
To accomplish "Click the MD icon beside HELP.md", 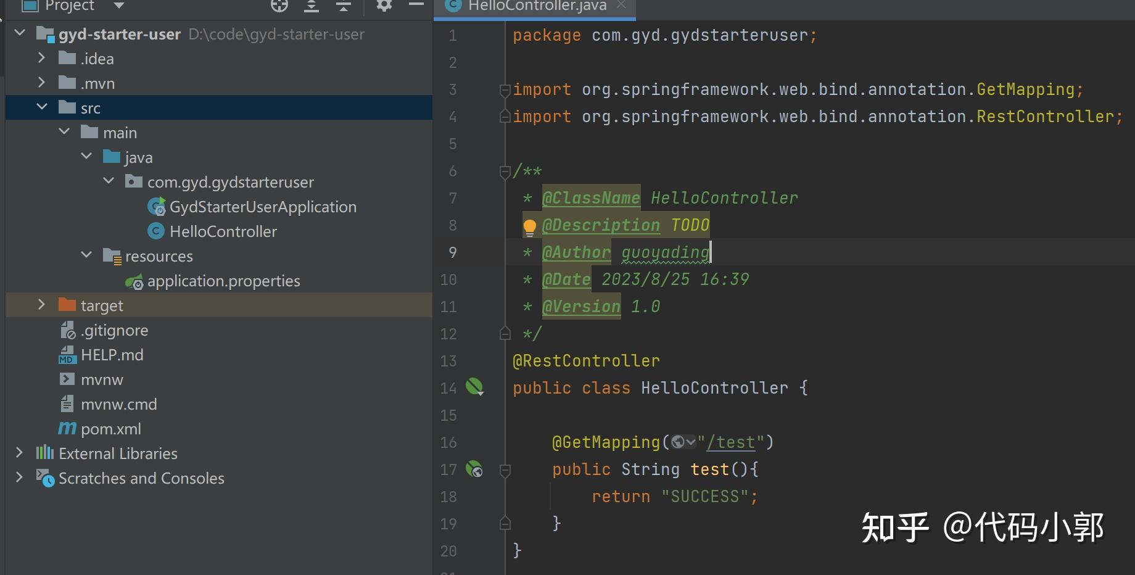I will coord(67,355).
